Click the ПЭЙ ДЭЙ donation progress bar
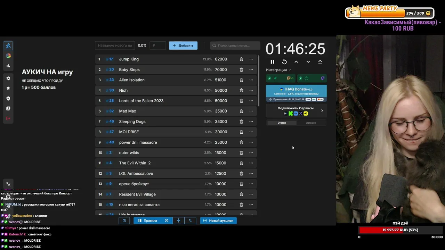The image size is (445, 250). [400, 230]
